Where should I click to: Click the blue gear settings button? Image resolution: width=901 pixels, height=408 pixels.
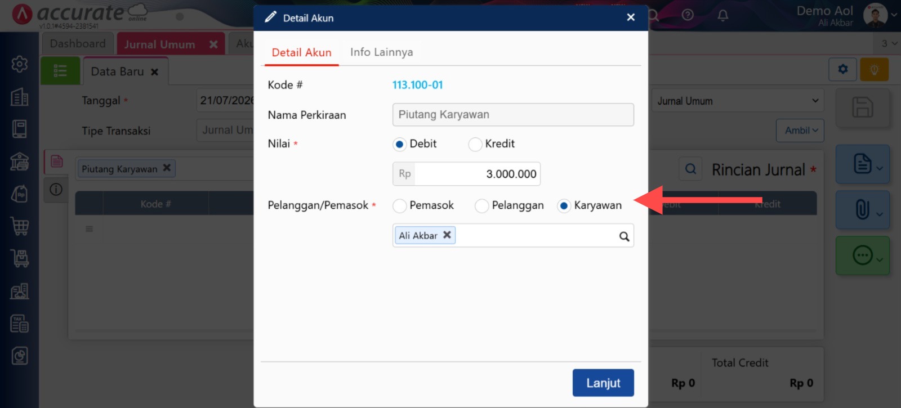pos(842,69)
